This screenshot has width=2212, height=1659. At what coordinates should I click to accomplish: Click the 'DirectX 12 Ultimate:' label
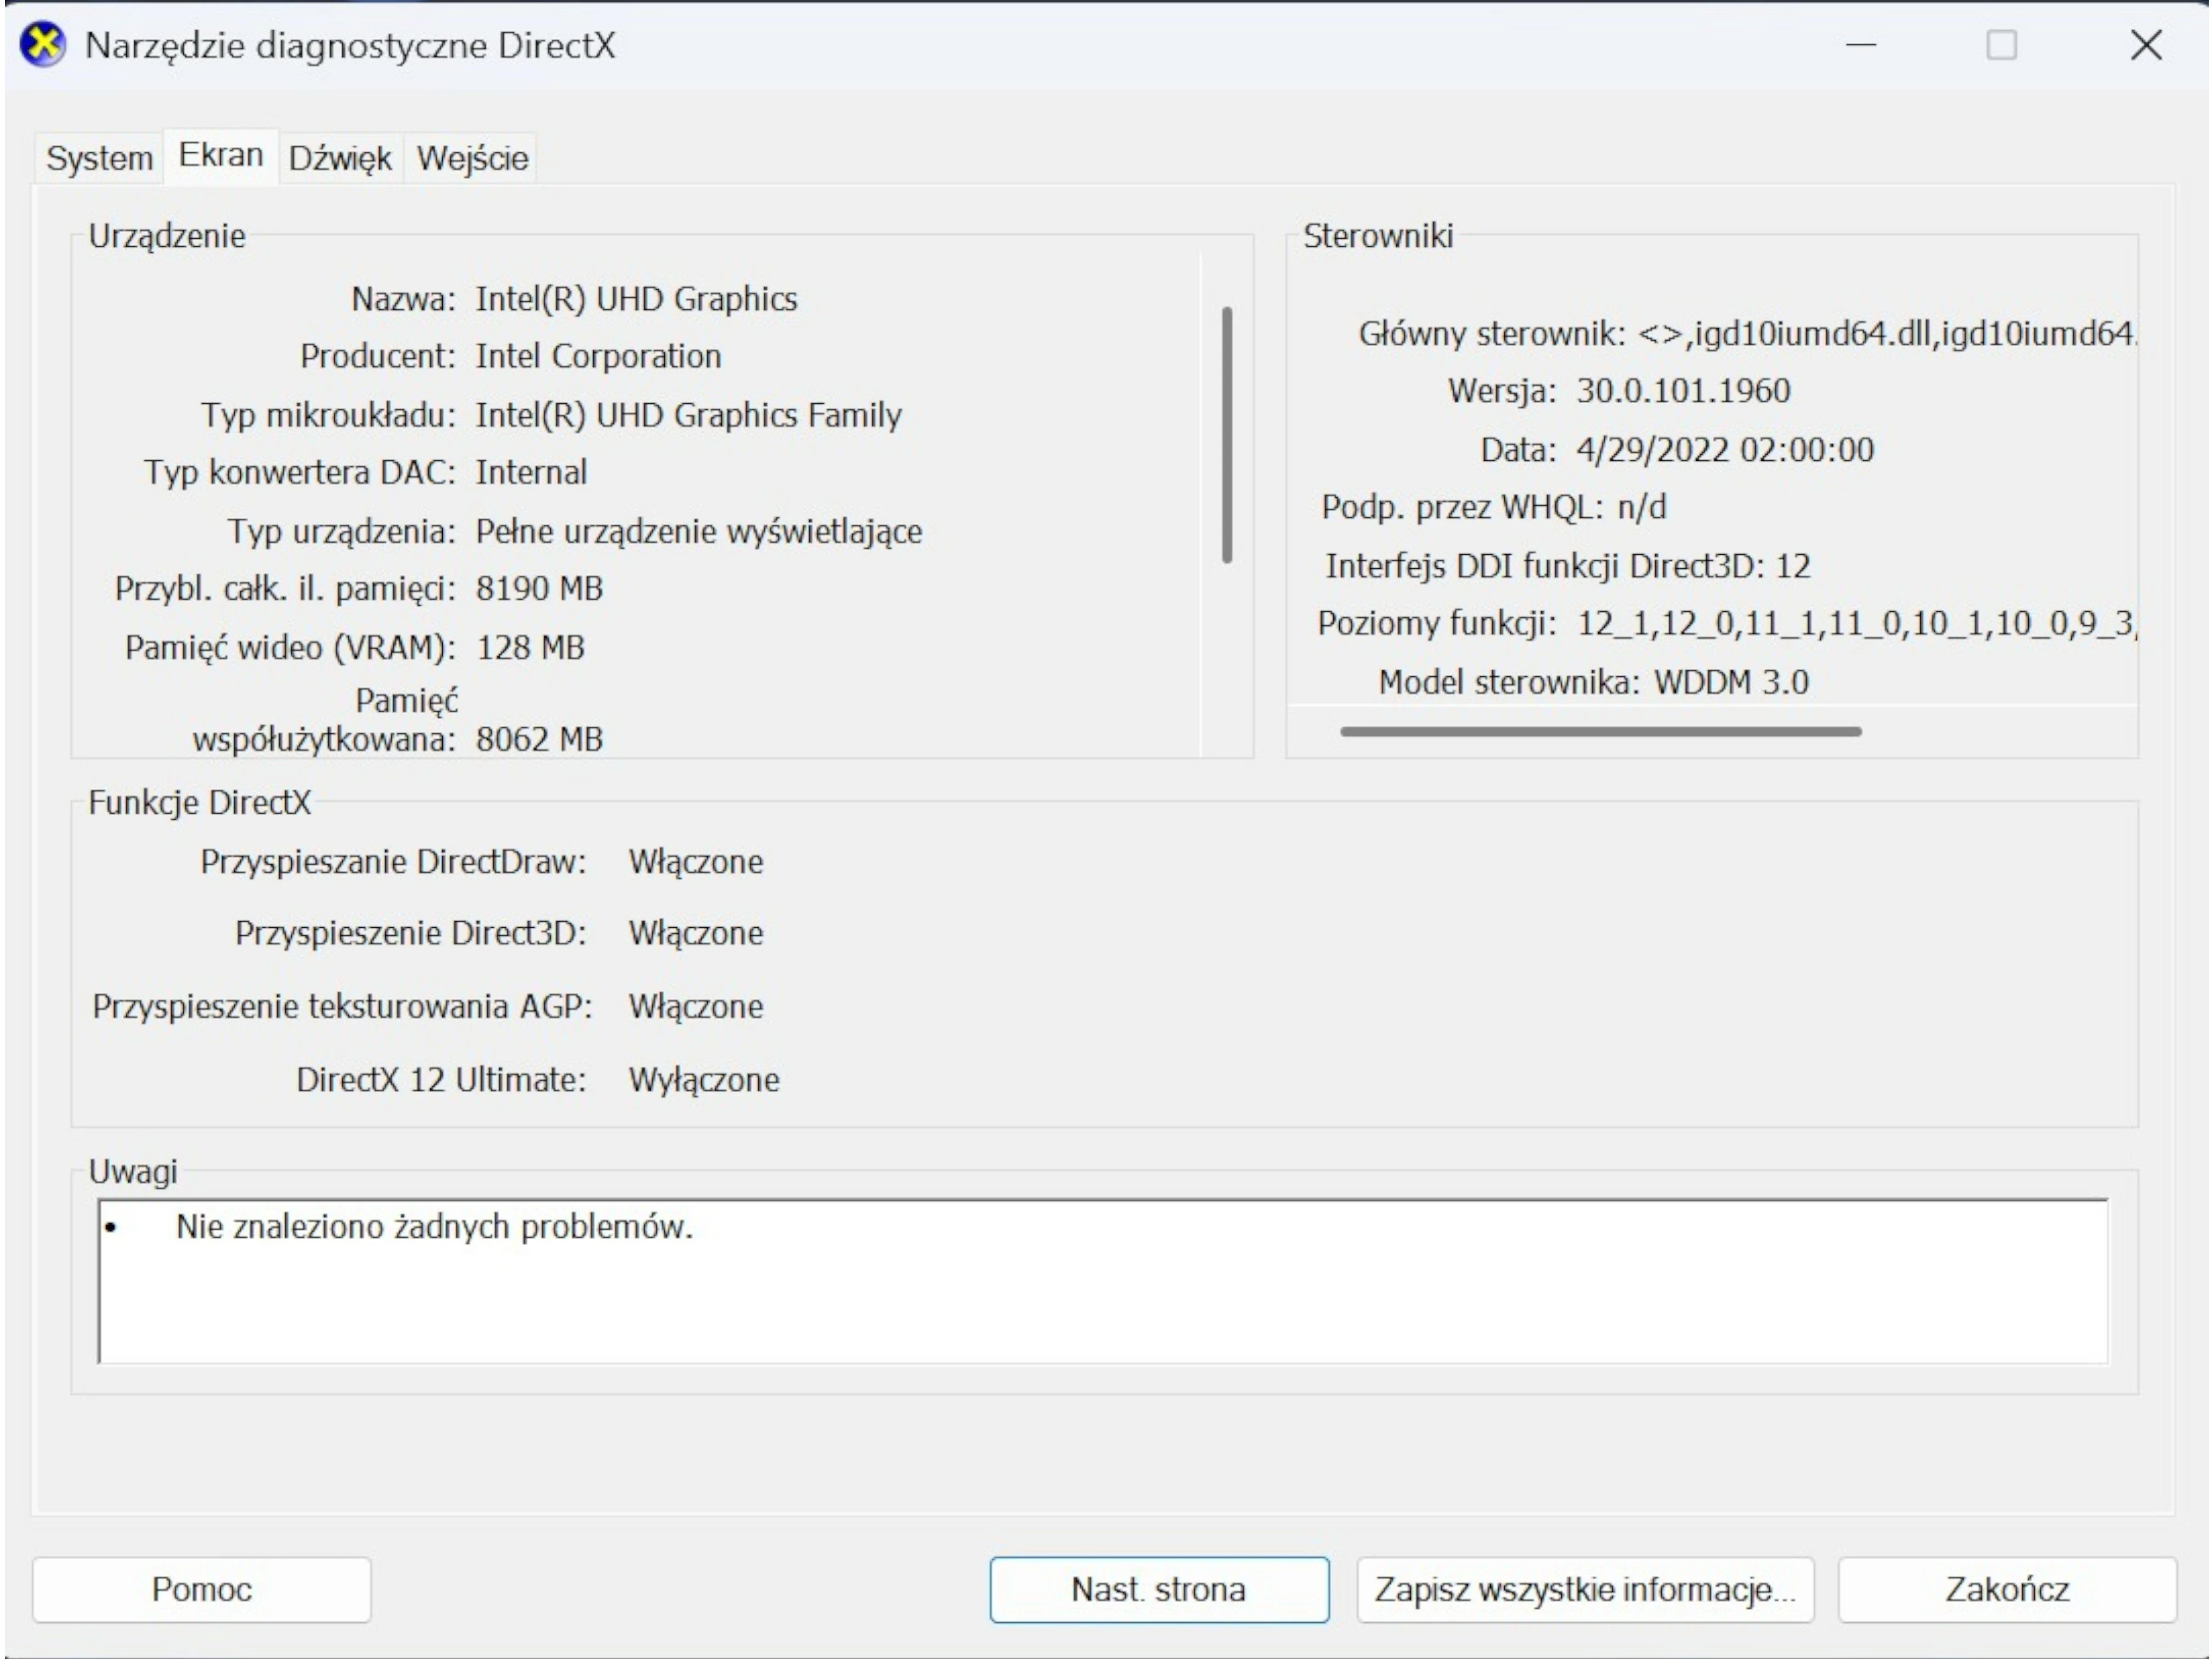click(441, 1080)
